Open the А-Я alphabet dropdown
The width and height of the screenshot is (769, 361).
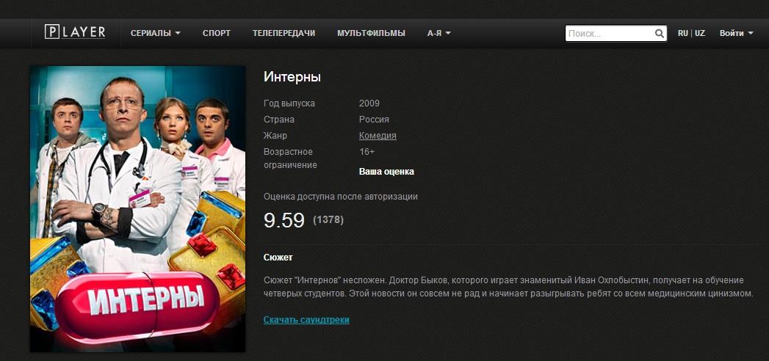pyautogui.click(x=439, y=33)
